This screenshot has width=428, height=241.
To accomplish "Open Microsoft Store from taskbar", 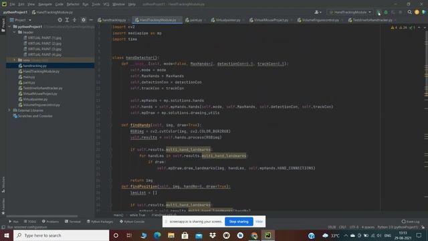I will pyautogui.click(x=185, y=236).
